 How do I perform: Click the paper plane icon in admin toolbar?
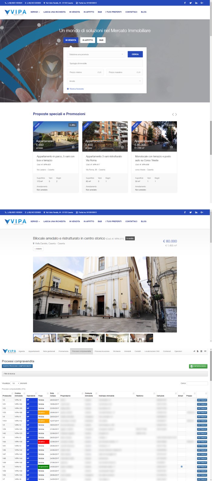click(x=194, y=351)
